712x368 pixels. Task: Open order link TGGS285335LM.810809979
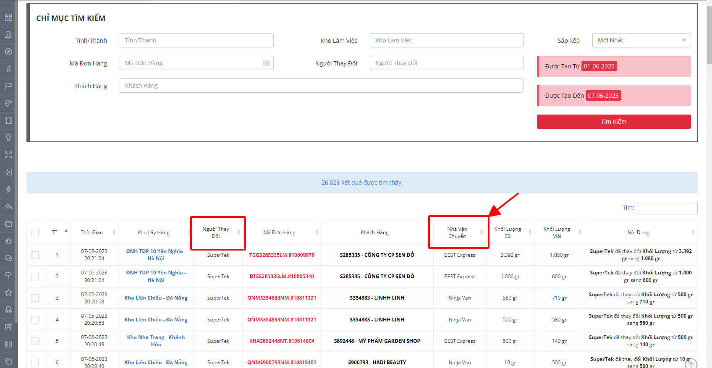[282, 255]
